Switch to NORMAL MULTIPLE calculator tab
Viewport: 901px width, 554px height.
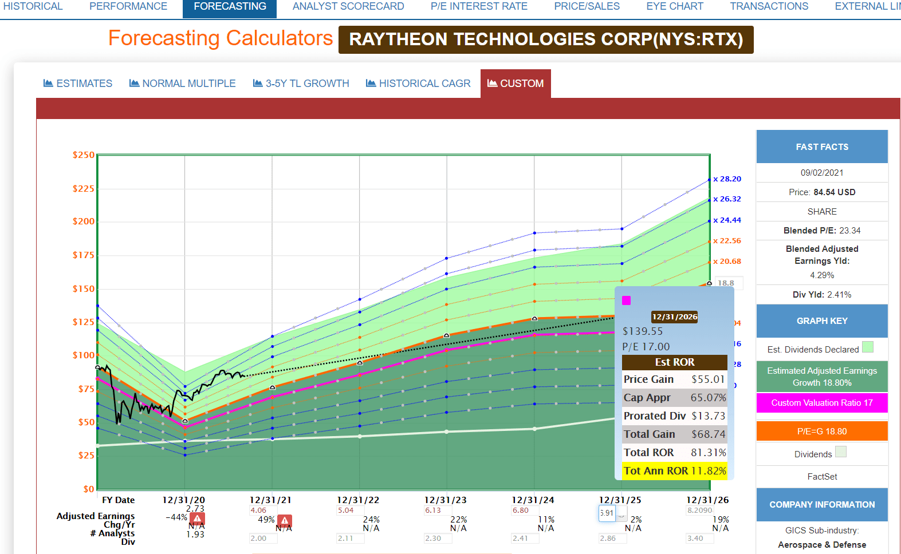pos(182,84)
